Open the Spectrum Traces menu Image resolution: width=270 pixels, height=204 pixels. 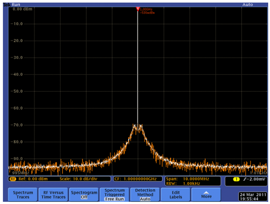click(23, 195)
